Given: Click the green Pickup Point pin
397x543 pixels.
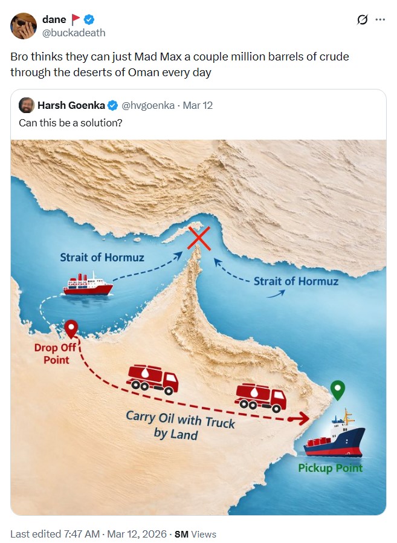Looking at the screenshot, I should click(338, 390).
